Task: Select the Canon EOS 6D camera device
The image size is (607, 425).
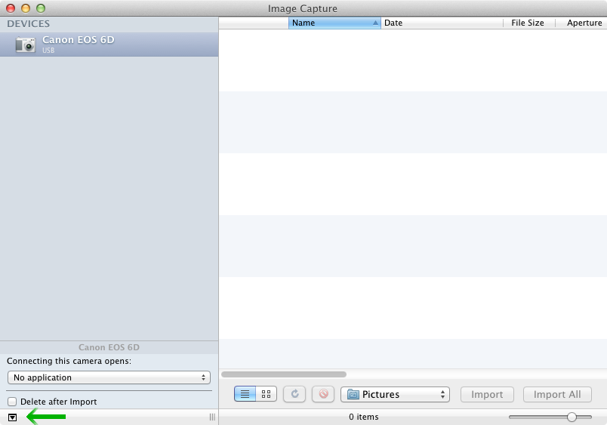Action: pos(109,45)
